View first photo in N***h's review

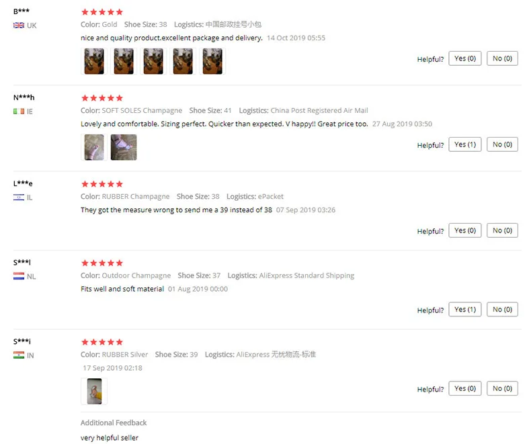click(94, 147)
